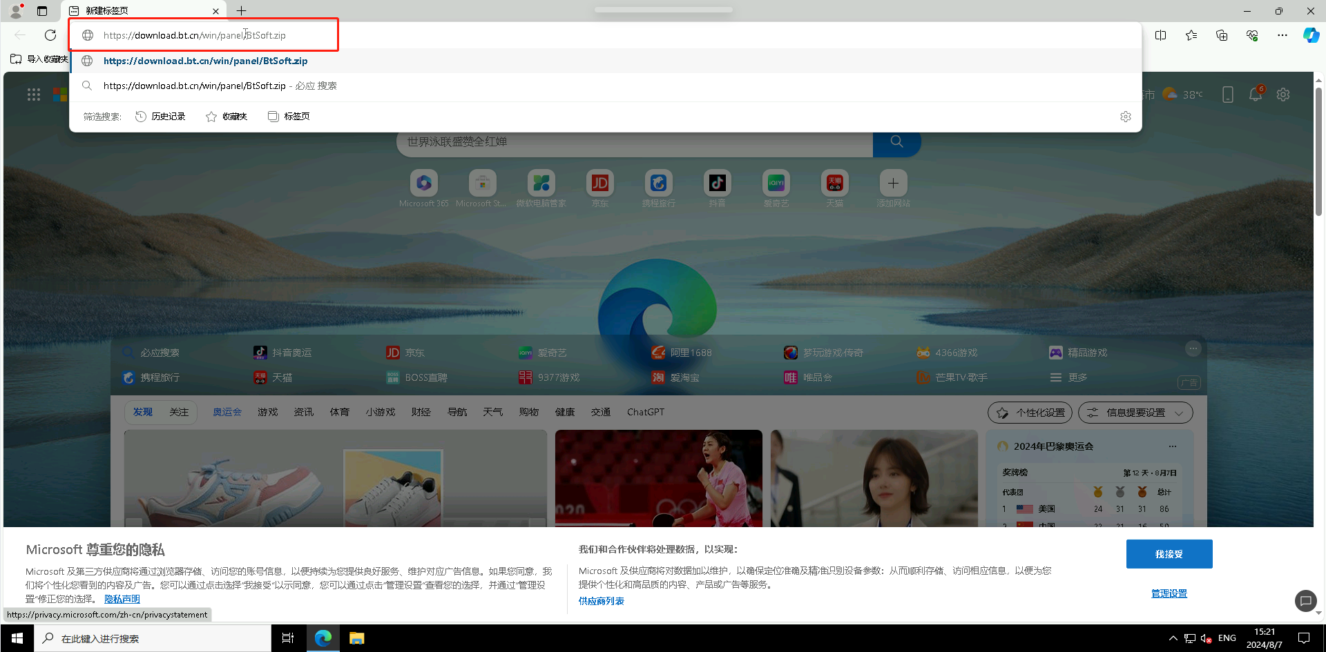Open the links panel more options ellipsis
1326x652 pixels.
pyautogui.click(x=1193, y=348)
